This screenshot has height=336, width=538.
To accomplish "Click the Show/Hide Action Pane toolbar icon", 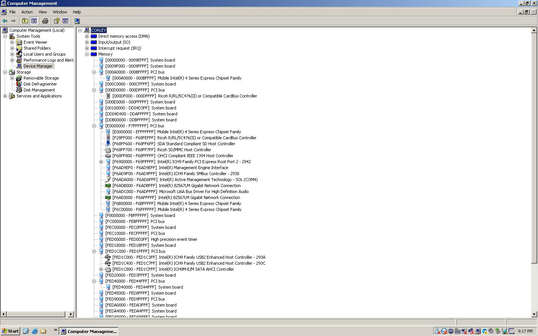I will pos(65,21).
